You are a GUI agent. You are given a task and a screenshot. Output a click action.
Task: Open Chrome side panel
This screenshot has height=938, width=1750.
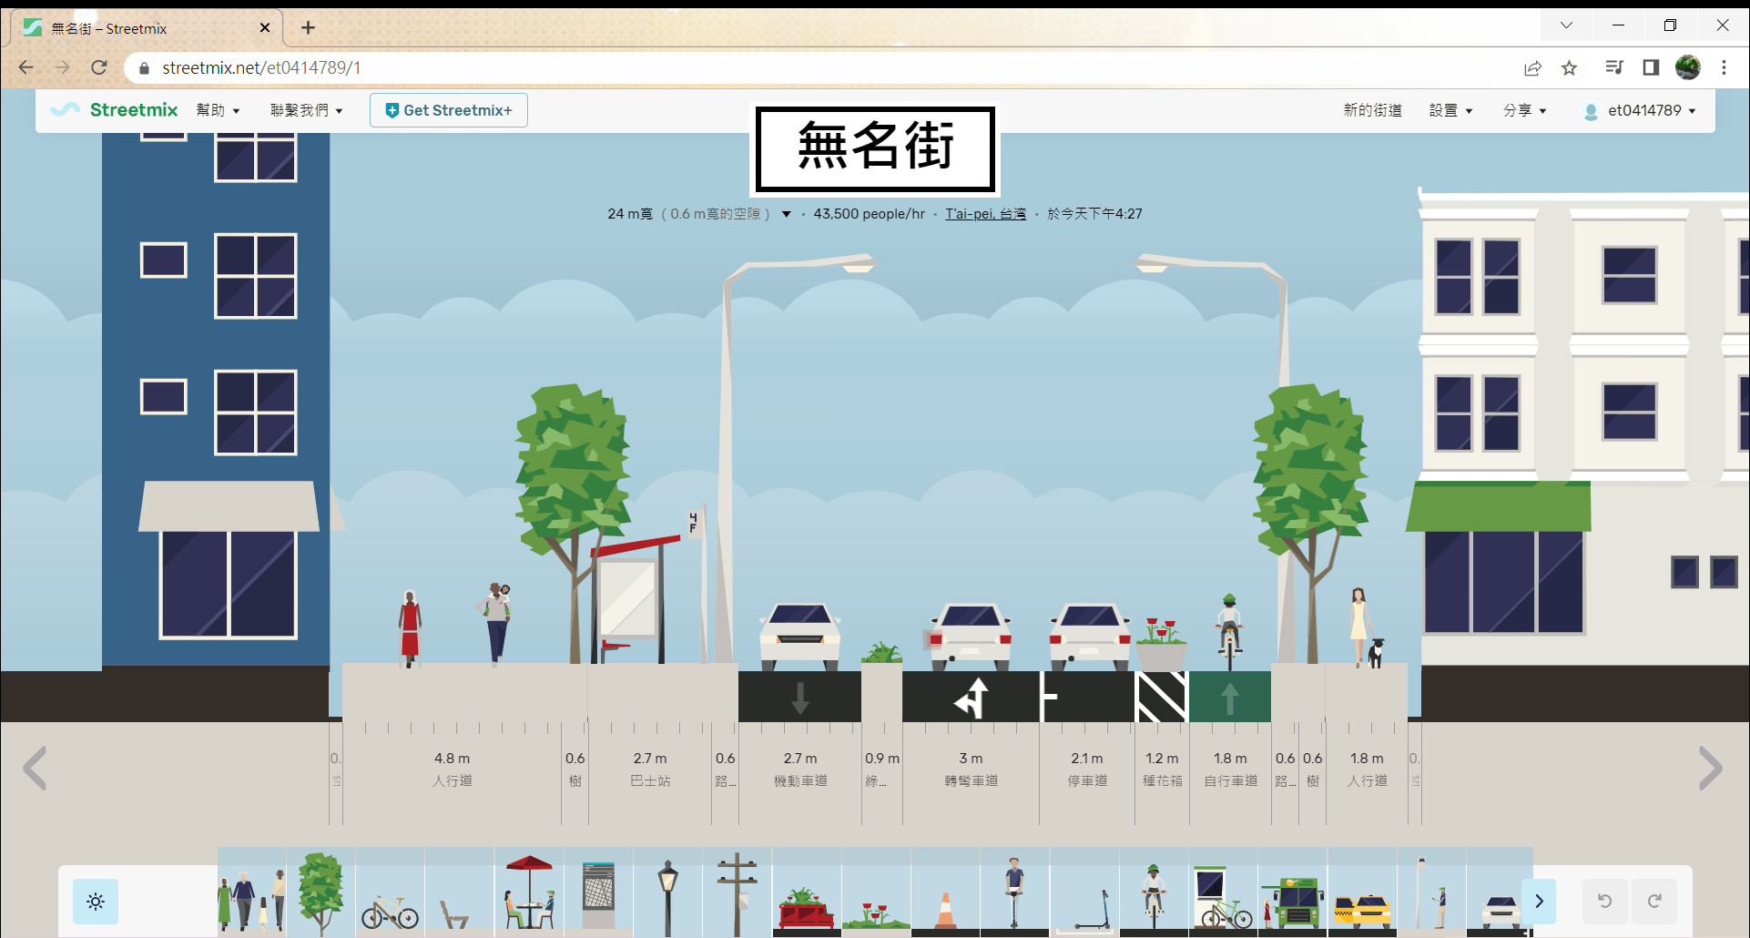tap(1651, 67)
